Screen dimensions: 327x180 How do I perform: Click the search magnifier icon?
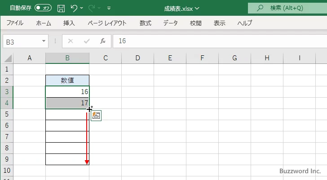(260, 8)
